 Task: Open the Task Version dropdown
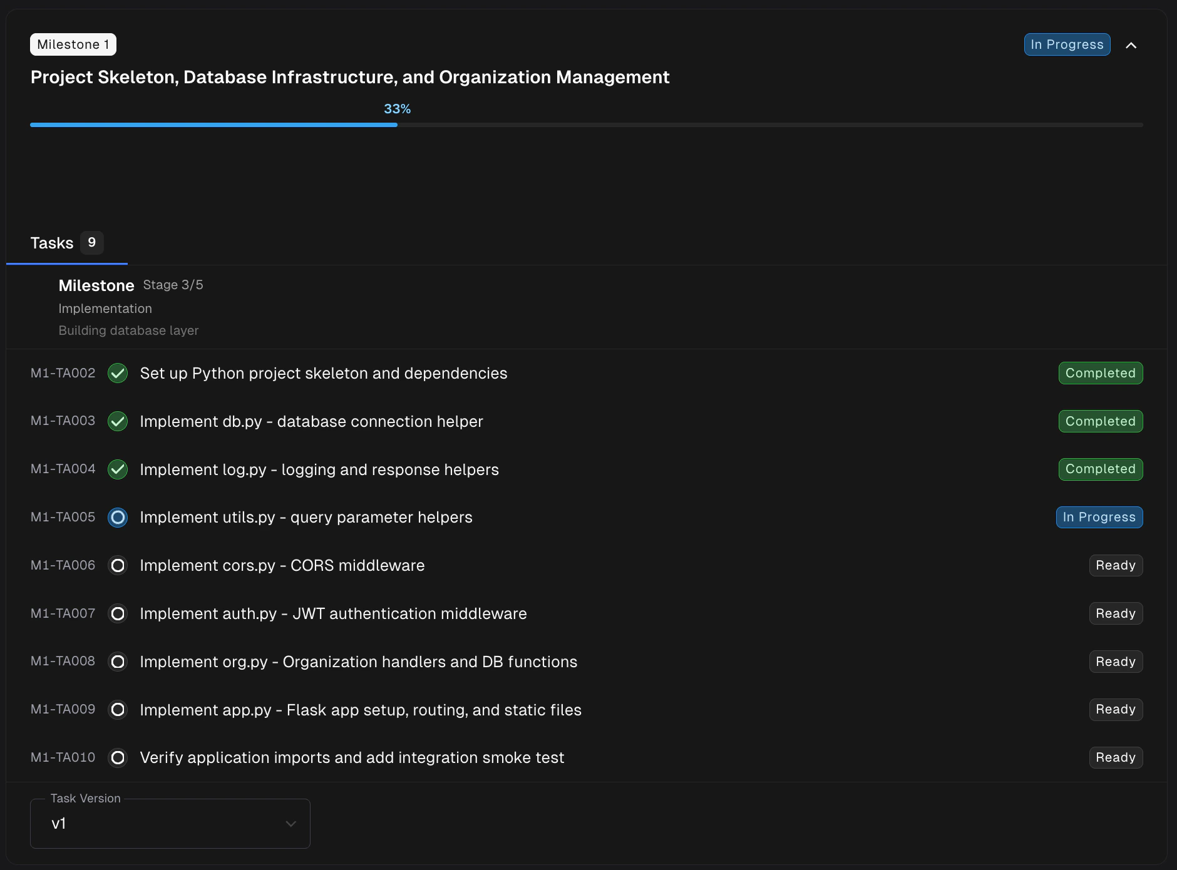tap(169, 824)
